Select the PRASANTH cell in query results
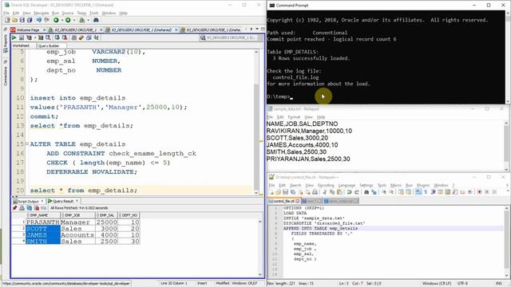The height and width of the screenshot is (287, 511). pos(43,222)
